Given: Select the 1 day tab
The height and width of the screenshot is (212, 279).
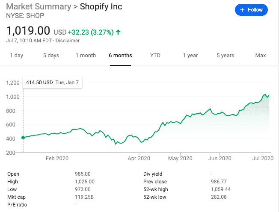Looking at the screenshot, I should tap(17, 56).
